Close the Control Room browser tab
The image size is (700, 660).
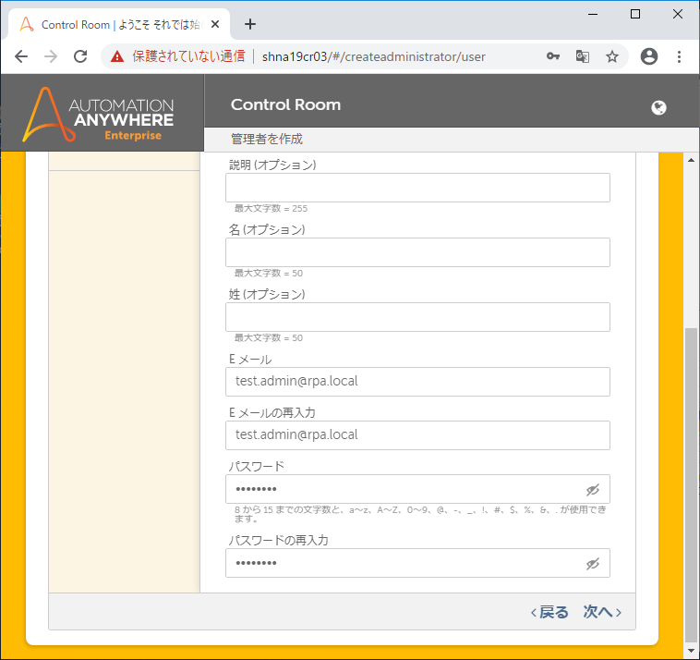215,24
